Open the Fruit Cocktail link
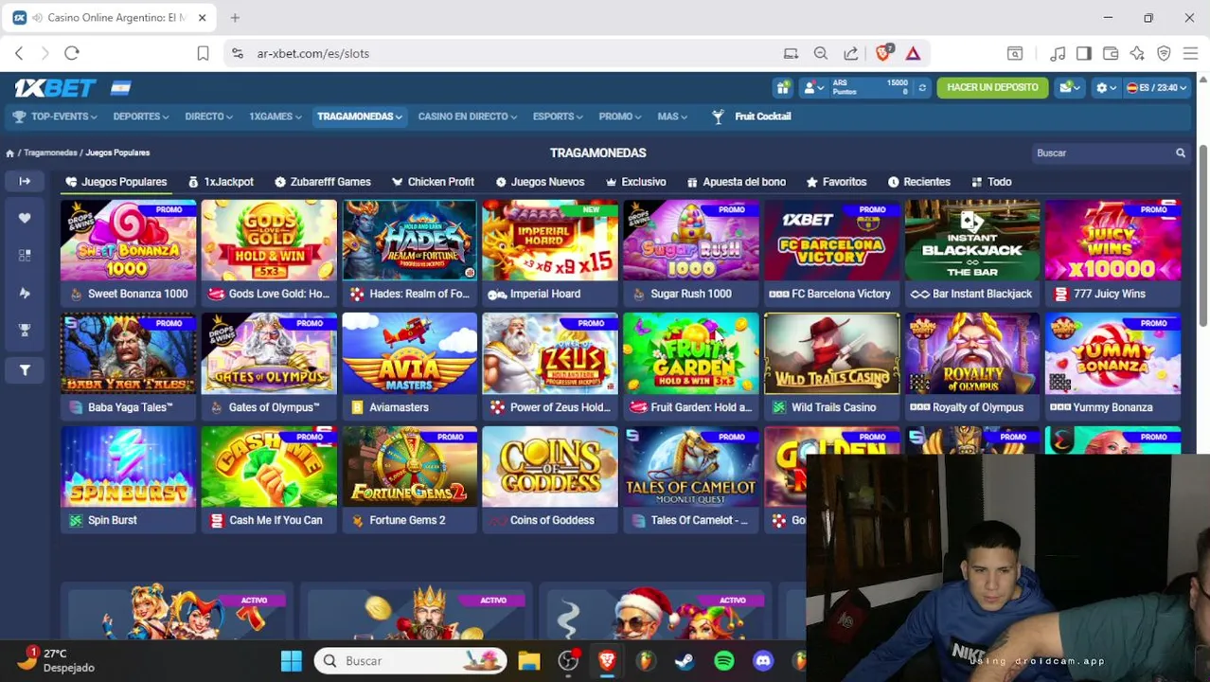Screen dimensions: 1210x682 click(751, 117)
